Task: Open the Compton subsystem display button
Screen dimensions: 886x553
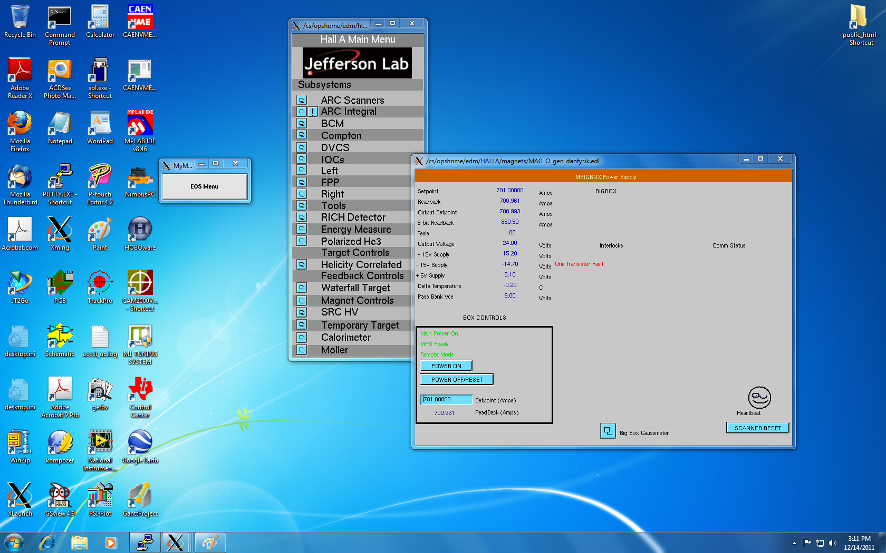Action: tap(302, 135)
